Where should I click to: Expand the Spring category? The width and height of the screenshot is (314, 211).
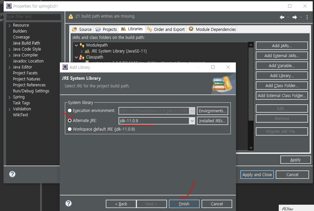click(9, 97)
